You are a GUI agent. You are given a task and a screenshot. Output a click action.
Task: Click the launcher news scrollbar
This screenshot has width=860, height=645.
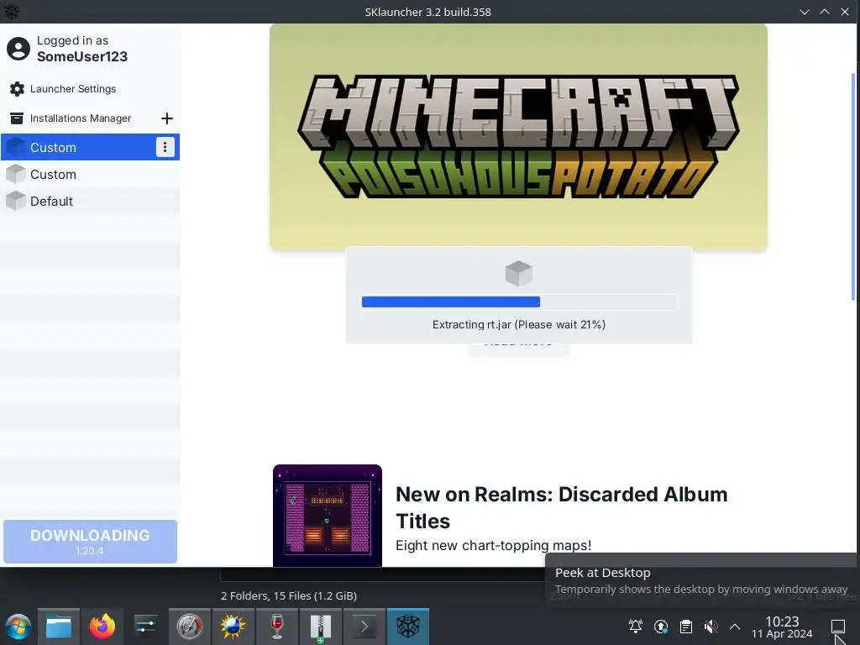[853, 186]
